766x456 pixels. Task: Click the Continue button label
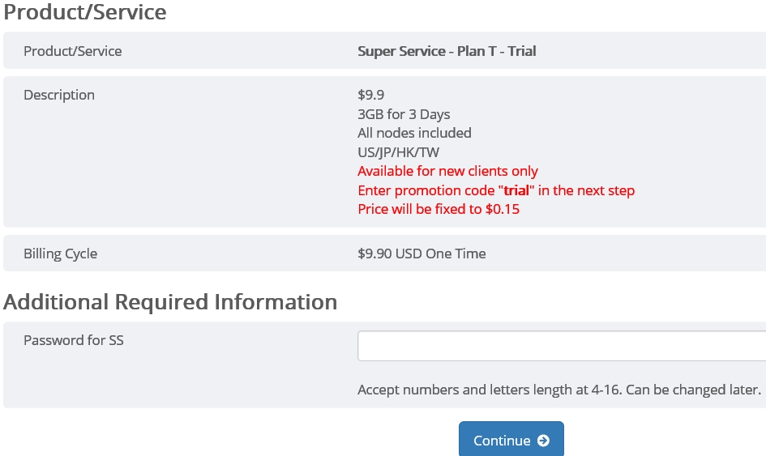(502, 441)
